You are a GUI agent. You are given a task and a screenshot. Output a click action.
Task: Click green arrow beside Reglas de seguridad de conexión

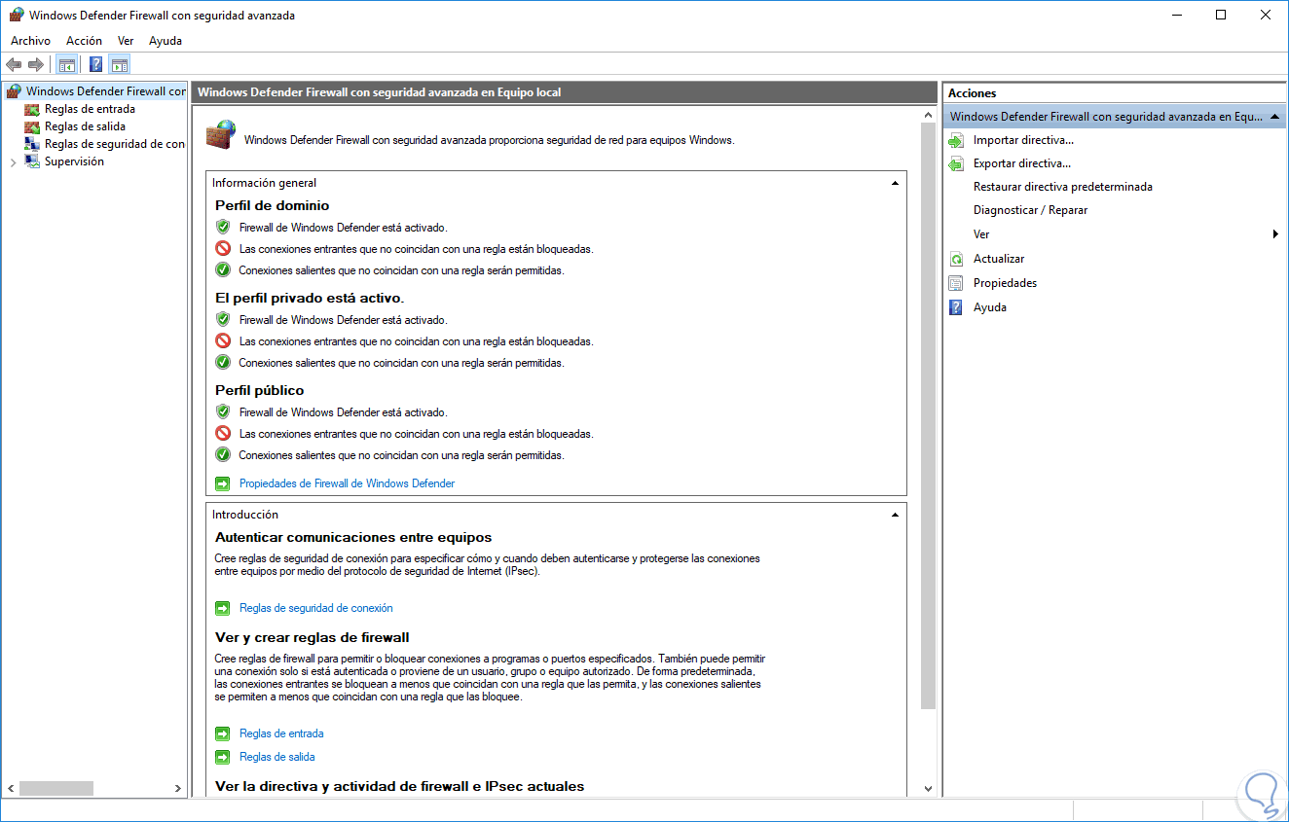[223, 608]
